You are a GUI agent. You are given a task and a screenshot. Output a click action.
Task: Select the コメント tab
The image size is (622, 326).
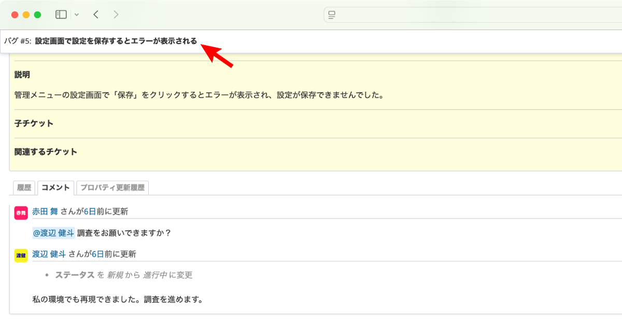tap(56, 187)
